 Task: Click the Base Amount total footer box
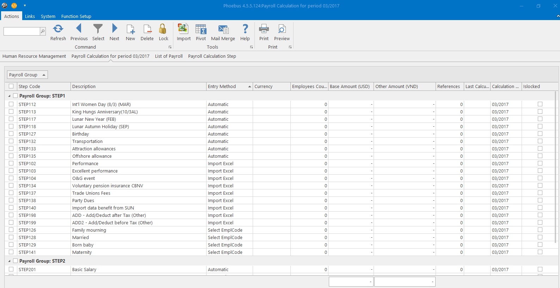point(351,282)
